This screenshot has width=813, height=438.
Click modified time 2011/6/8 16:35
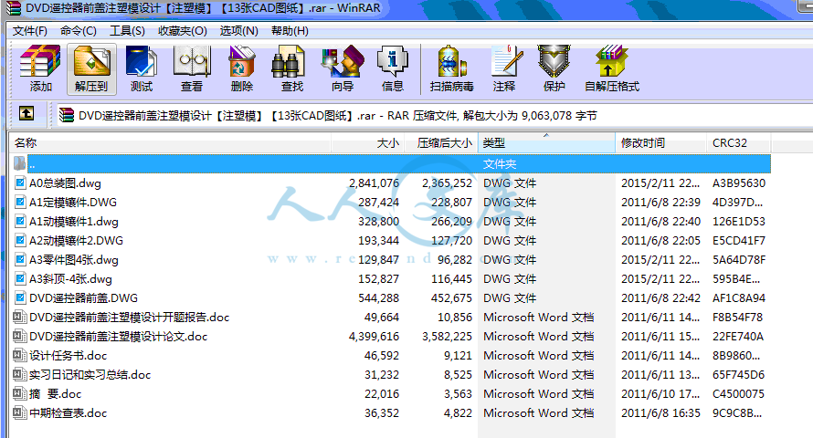[660, 413]
